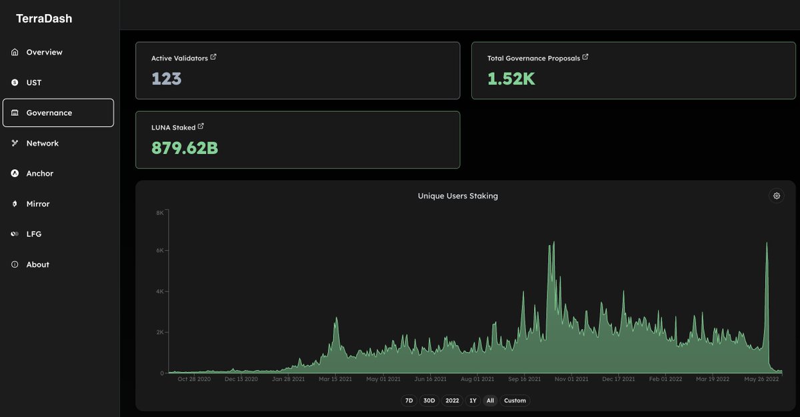
Task: Click the Governance building icon
Action: 15,113
